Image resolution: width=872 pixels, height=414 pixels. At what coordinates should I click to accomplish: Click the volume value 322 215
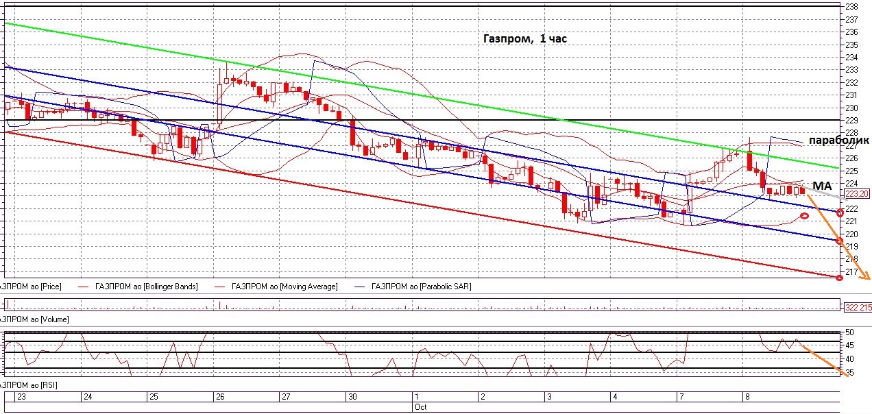857,306
